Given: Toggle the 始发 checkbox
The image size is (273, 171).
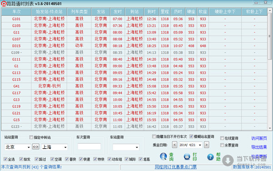Looking at the screenshot, I should [21, 159].
